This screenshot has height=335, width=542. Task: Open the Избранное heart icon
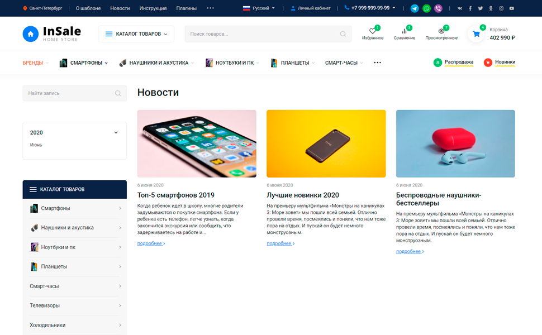tap(372, 31)
